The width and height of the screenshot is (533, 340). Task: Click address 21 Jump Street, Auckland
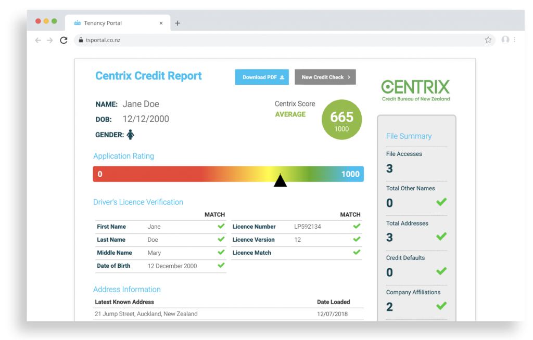(146, 314)
